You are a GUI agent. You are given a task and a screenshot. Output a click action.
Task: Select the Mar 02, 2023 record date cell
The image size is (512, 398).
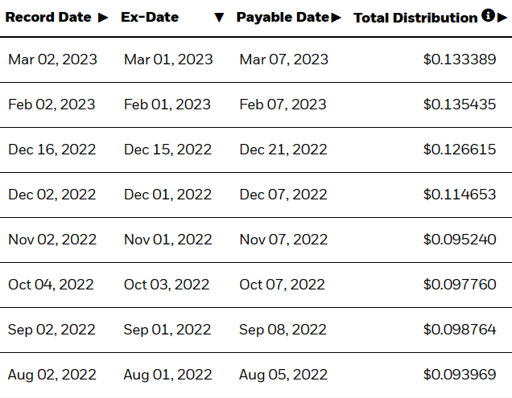click(52, 59)
